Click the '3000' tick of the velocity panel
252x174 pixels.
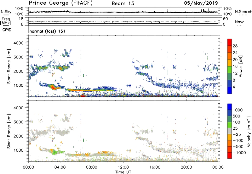[x=18, y=122]
